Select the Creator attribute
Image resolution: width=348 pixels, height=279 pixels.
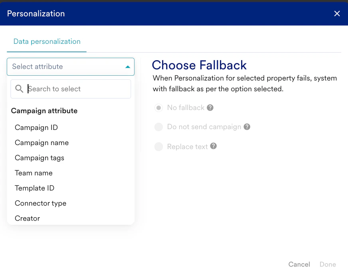27,218
